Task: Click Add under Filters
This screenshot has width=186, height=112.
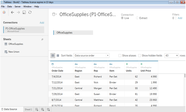Action: pos(180,18)
